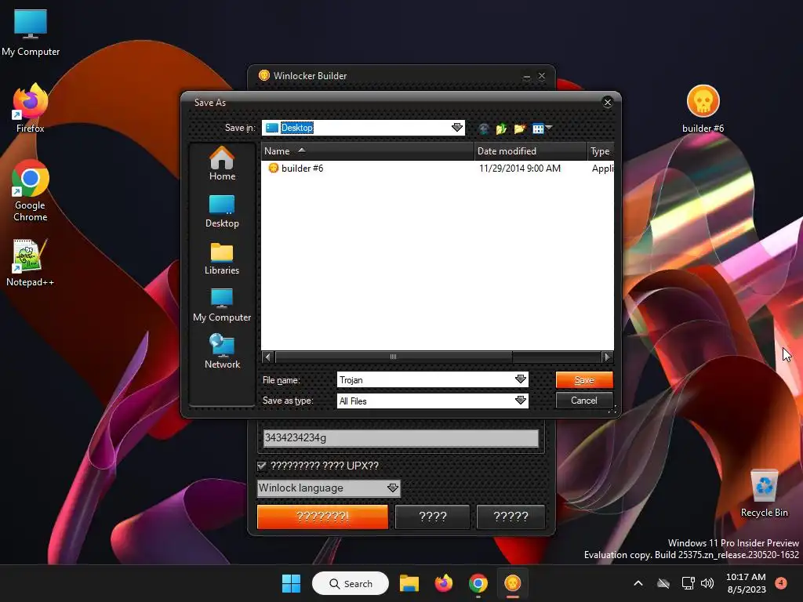Open the clock showing 10:17 AM

747,583
